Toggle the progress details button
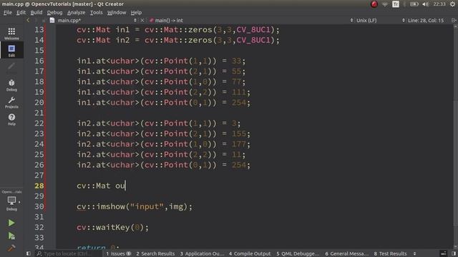 coord(444,253)
